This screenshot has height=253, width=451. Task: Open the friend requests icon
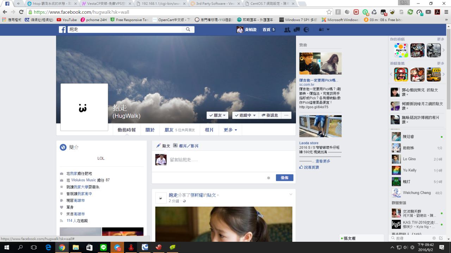pyautogui.click(x=288, y=30)
